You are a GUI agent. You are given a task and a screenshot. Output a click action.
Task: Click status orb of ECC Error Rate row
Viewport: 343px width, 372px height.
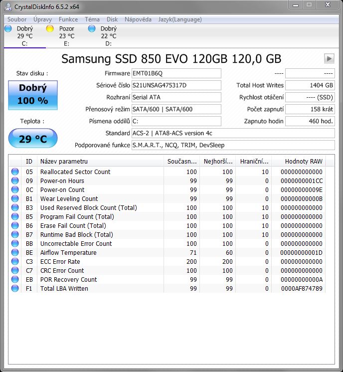coord(15,261)
